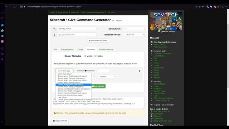
Task: Open the slot dropdown left of Additive
Action: [x=93, y=77]
